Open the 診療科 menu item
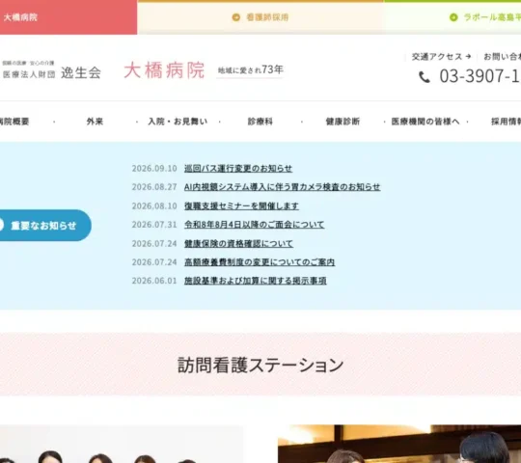The width and height of the screenshot is (521, 463). click(x=260, y=122)
